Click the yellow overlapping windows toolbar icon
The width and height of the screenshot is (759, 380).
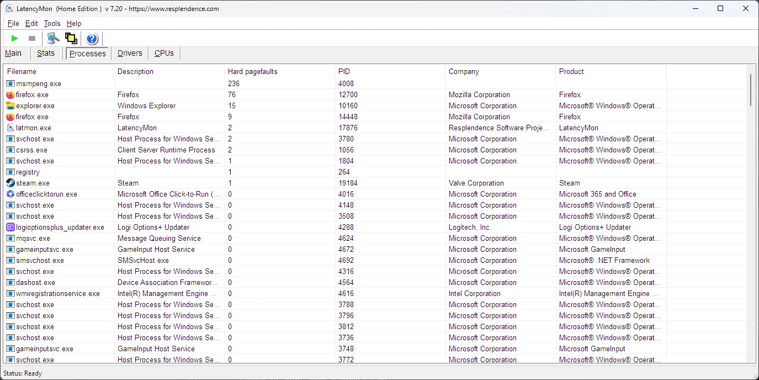[x=71, y=39]
